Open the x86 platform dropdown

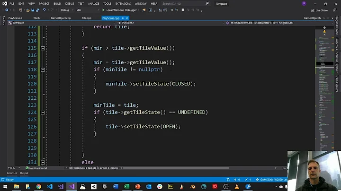(88, 10)
